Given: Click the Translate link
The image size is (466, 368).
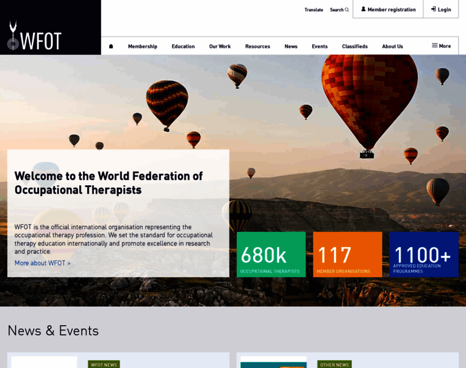Looking at the screenshot, I should [314, 10].
